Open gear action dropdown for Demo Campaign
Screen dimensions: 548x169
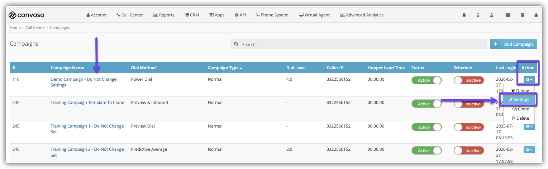click(x=529, y=80)
